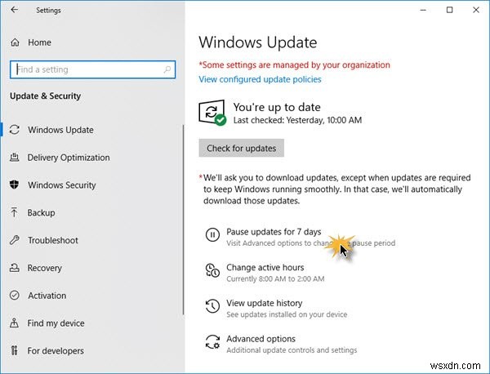Click the sidebar vertical scrollbar

tap(184, 220)
